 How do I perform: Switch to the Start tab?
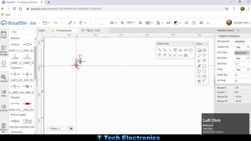click(x=42, y=31)
